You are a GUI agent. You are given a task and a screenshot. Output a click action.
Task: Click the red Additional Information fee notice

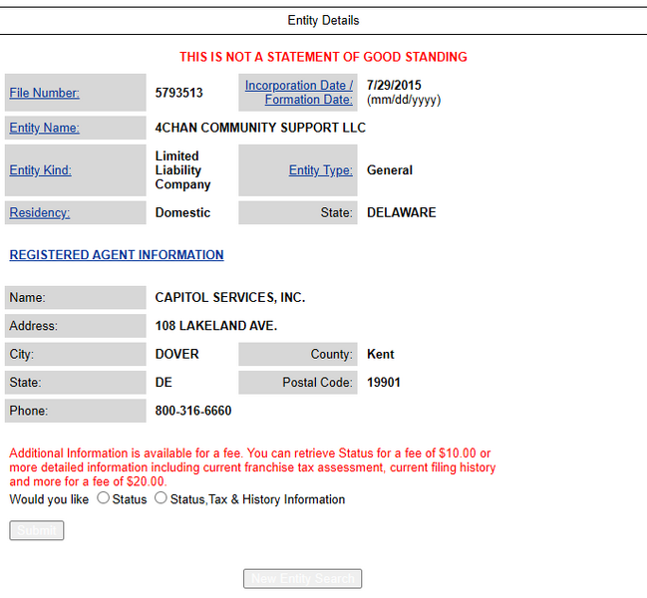point(252,467)
